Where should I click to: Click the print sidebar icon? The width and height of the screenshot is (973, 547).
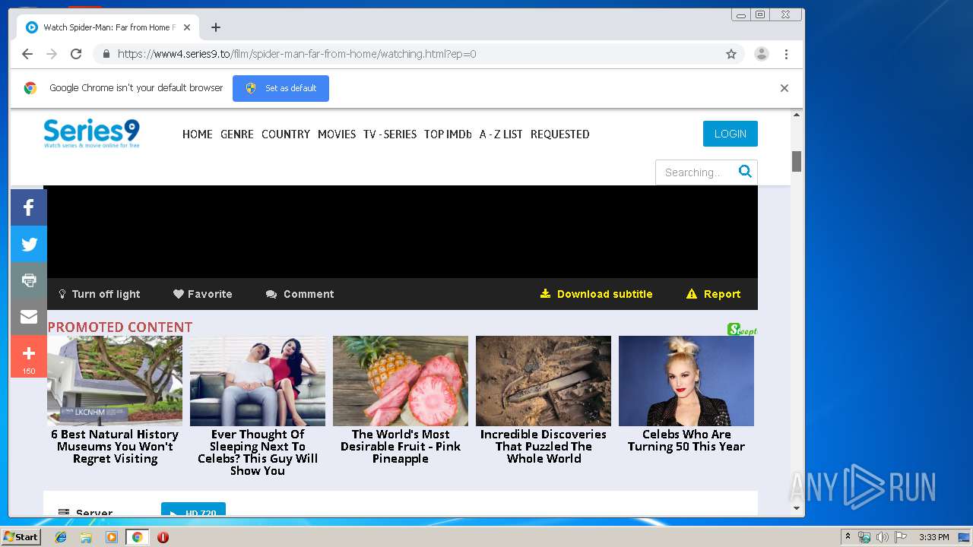pyautogui.click(x=29, y=280)
